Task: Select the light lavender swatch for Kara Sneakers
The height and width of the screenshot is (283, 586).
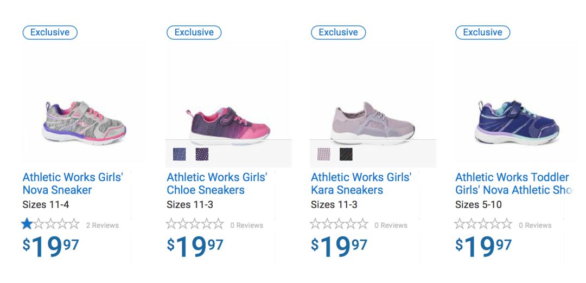Action: coord(323,155)
